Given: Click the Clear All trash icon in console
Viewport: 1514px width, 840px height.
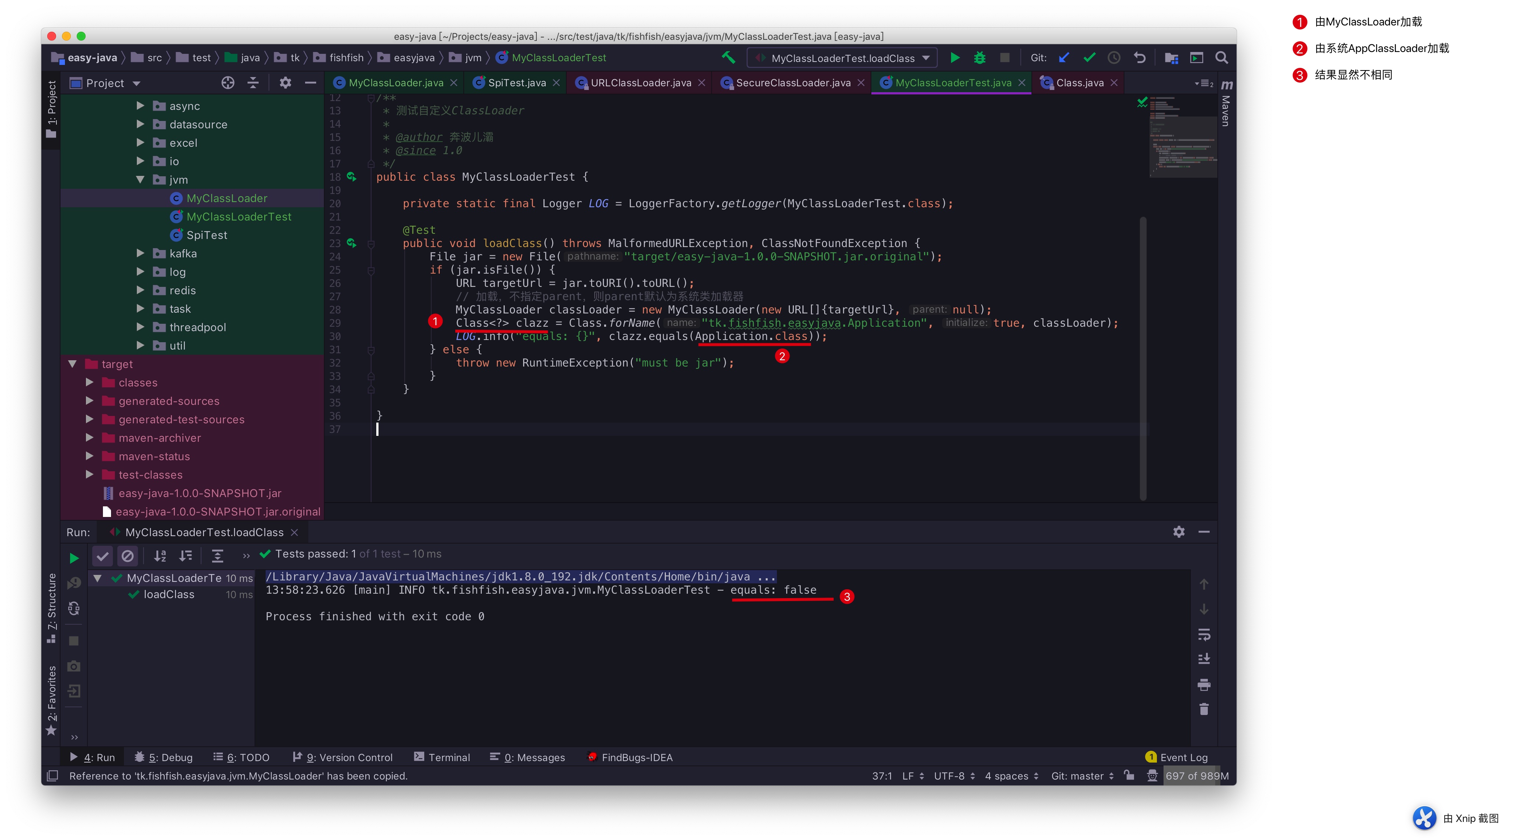Looking at the screenshot, I should click(1204, 709).
